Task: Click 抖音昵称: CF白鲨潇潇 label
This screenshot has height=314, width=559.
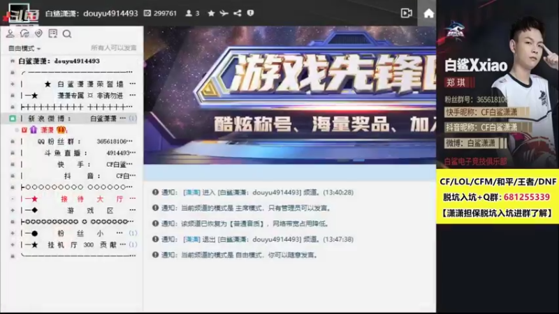Action: pos(481,128)
